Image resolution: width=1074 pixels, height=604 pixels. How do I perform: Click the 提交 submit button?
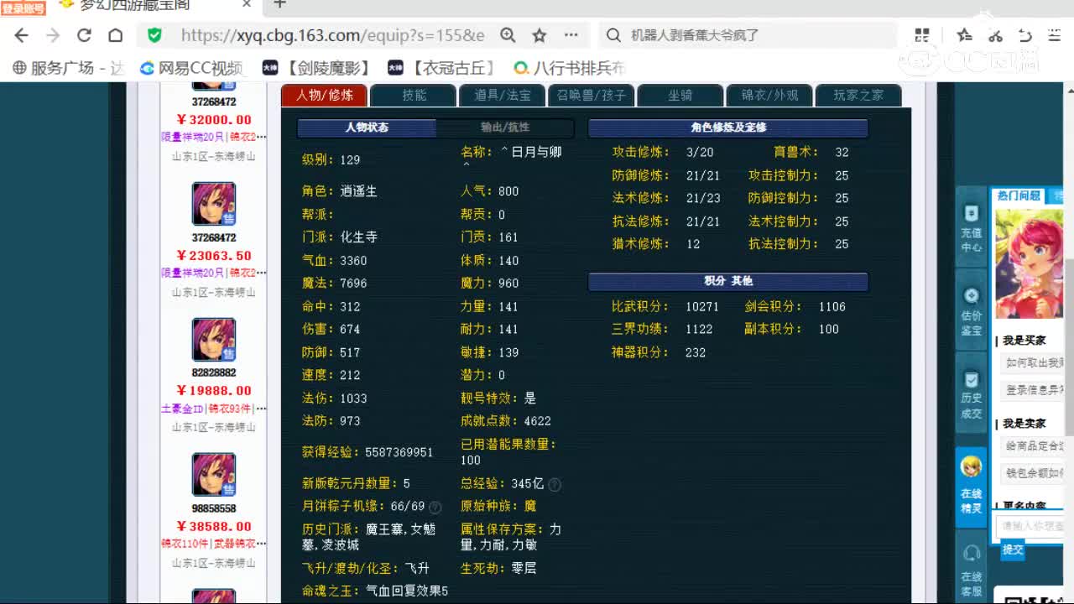[x=1013, y=549]
